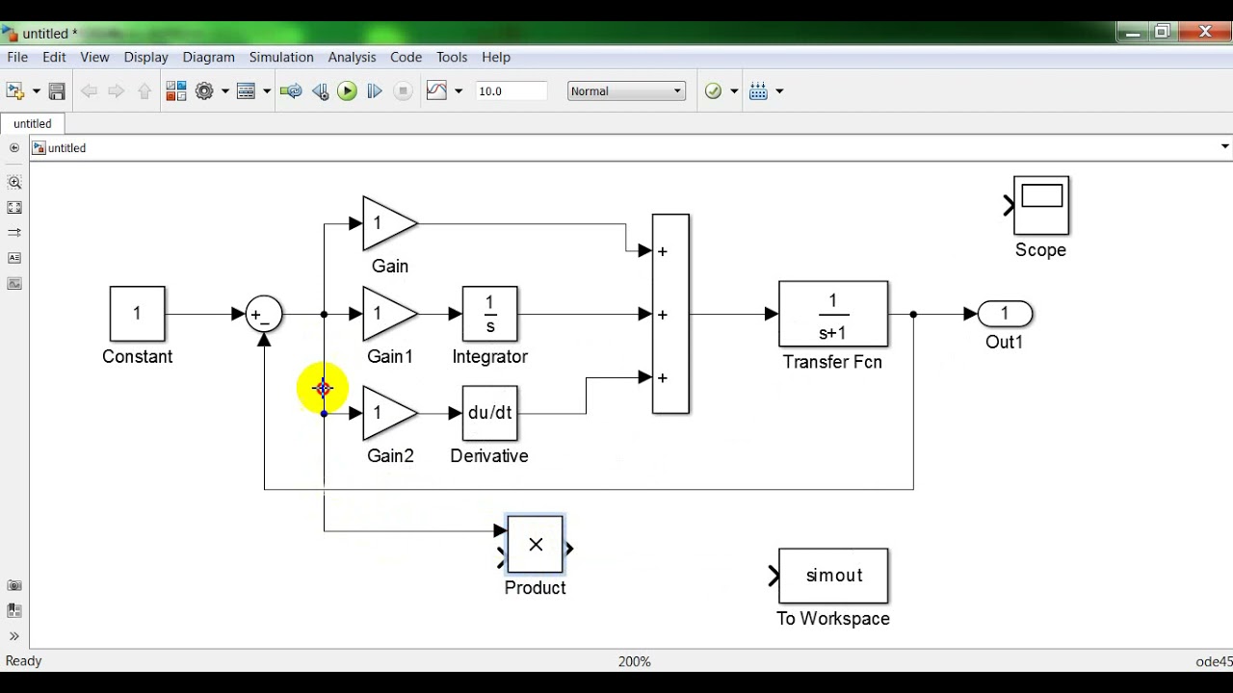Click the Back navigation arrow
1233x693 pixels.
click(x=89, y=91)
